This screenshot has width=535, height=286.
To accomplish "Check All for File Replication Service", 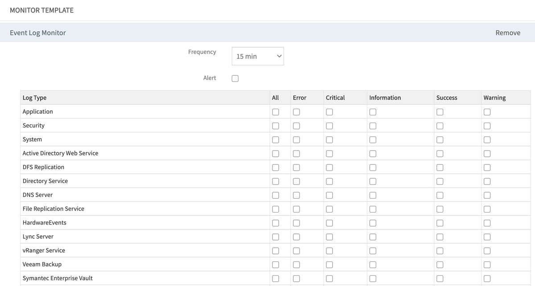I will pyautogui.click(x=276, y=209).
